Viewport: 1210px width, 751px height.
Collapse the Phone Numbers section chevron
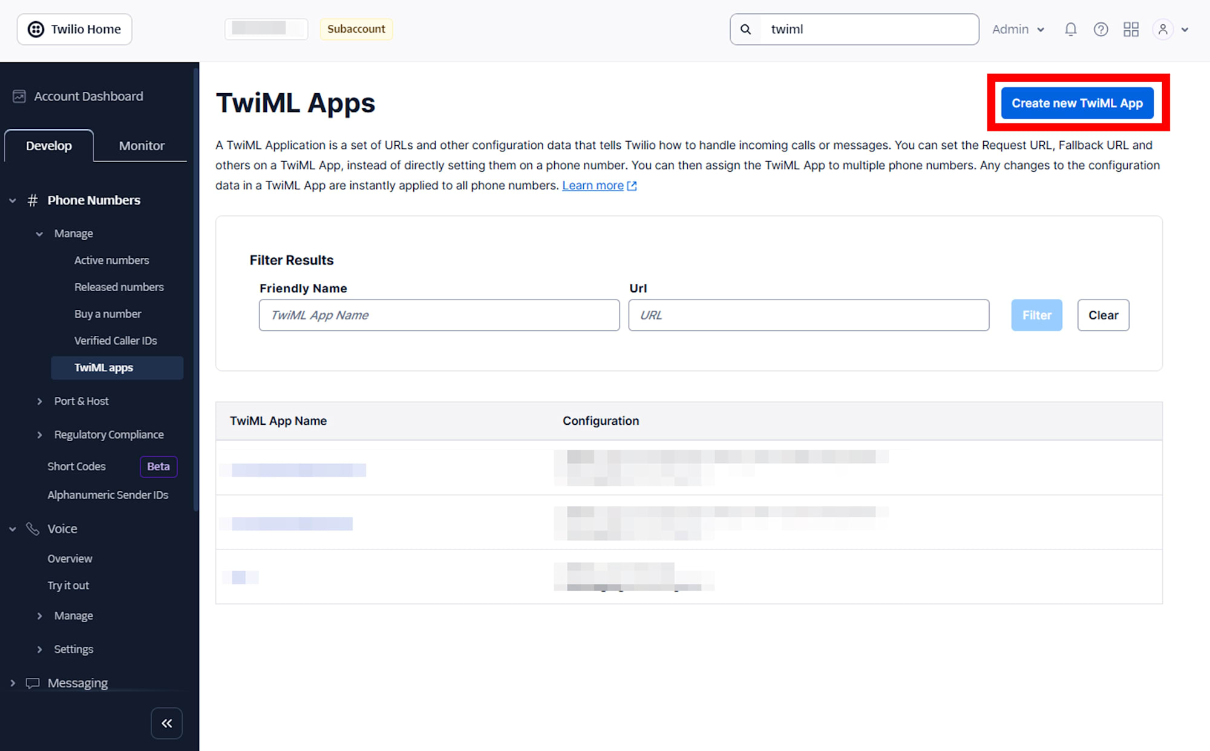click(13, 200)
